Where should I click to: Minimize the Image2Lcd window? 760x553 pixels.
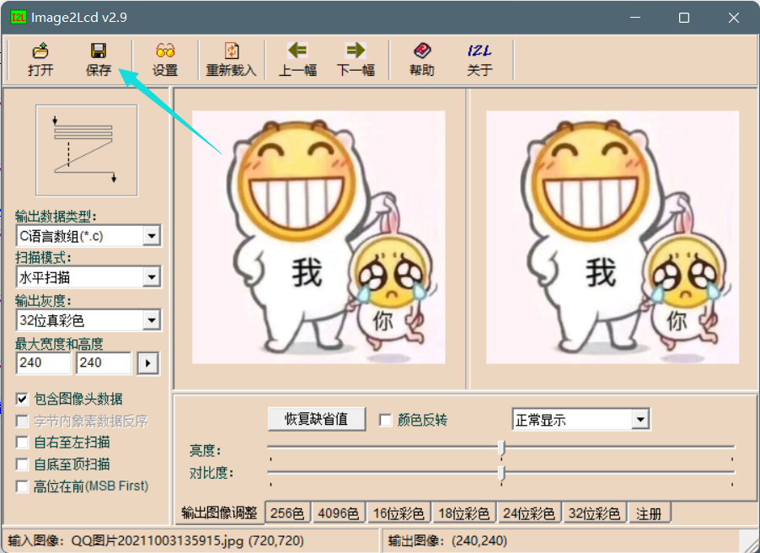pos(635,18)
